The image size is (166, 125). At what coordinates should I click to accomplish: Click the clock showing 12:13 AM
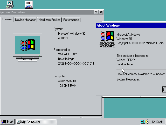pyautogui.click(x=157, y=122)
